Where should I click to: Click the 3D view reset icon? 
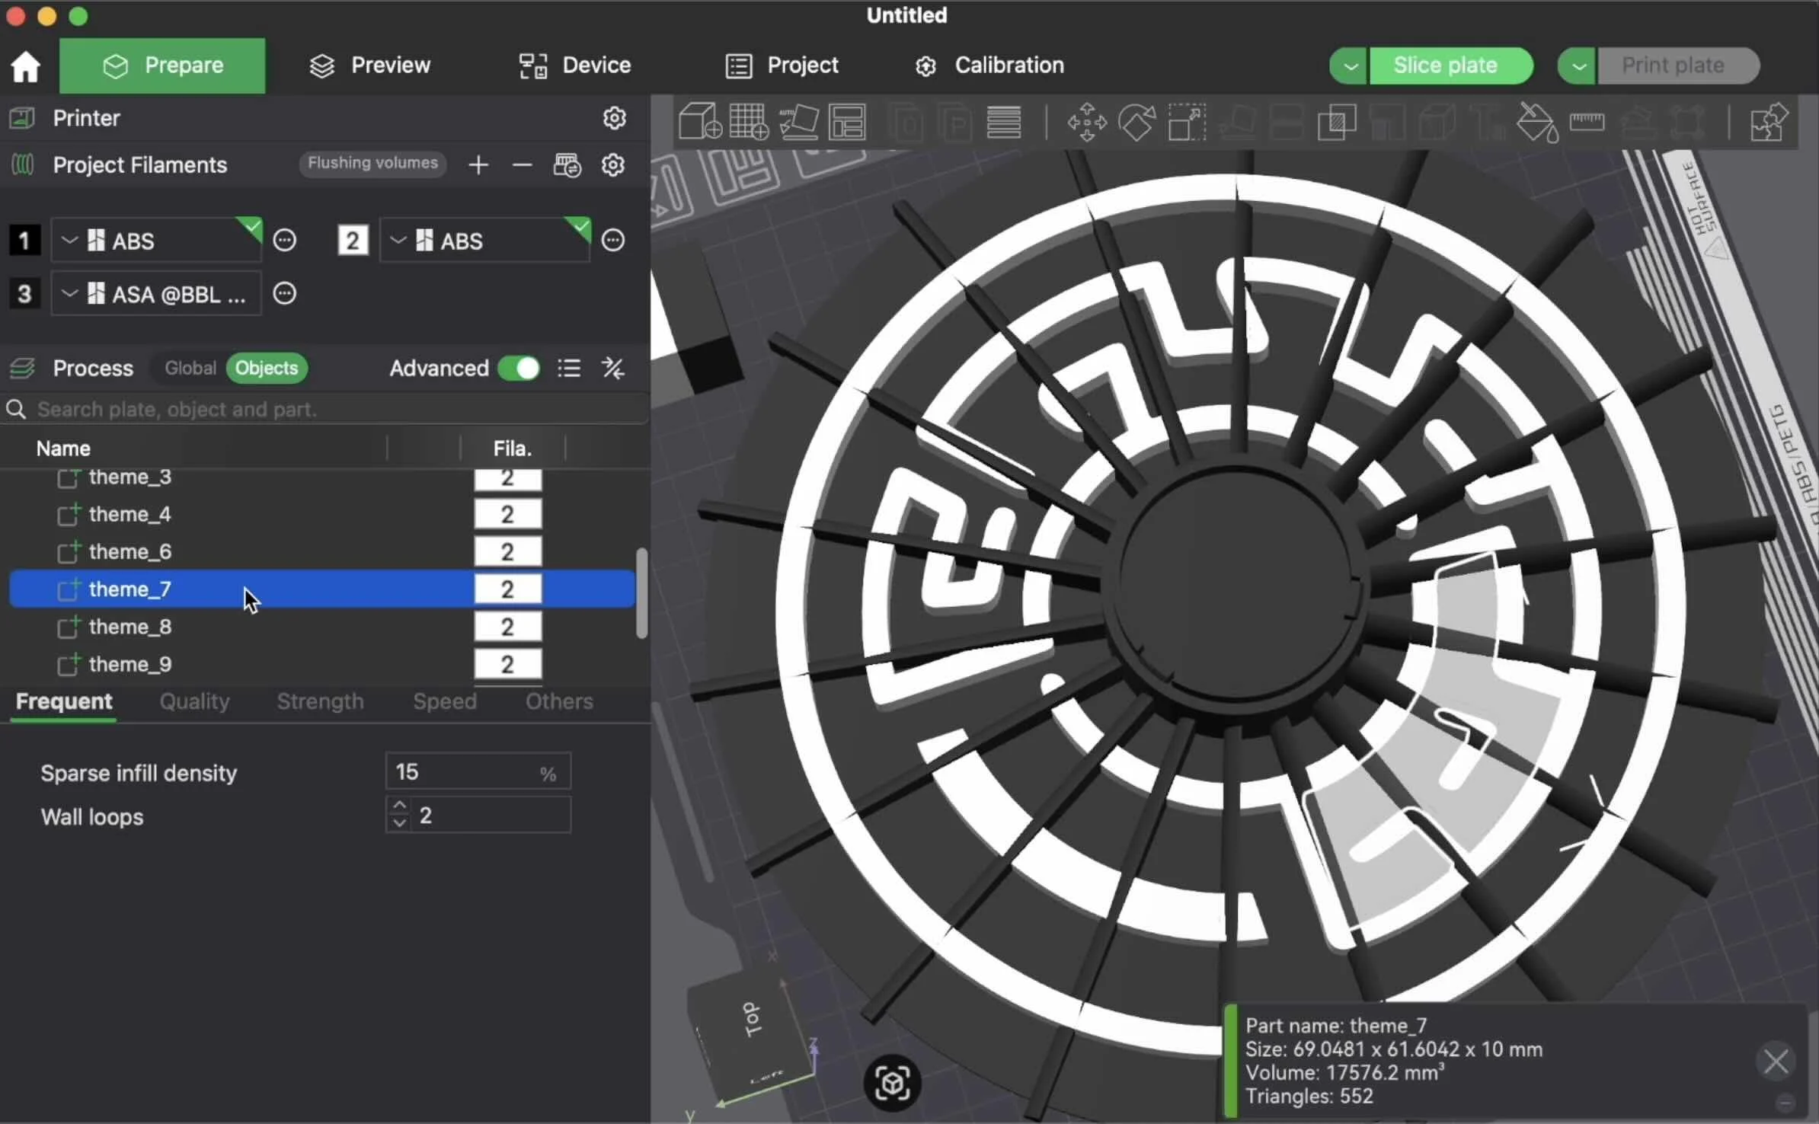click(x=892, y=1083)
